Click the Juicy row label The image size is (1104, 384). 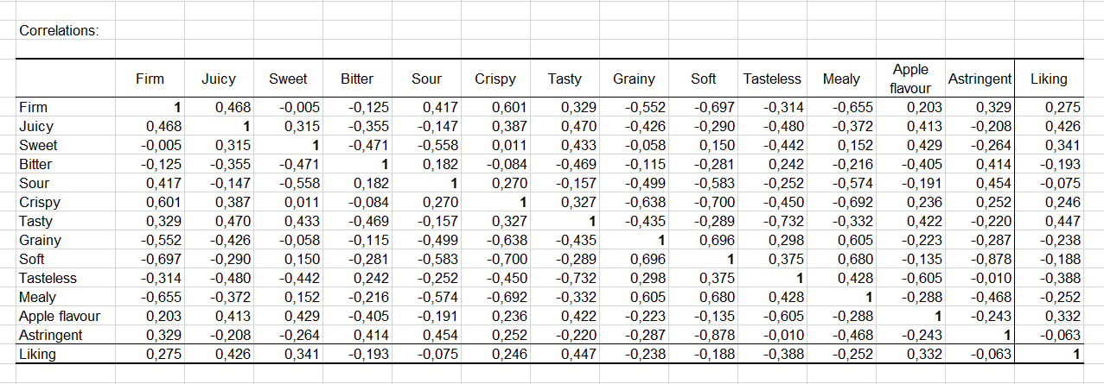35,127
